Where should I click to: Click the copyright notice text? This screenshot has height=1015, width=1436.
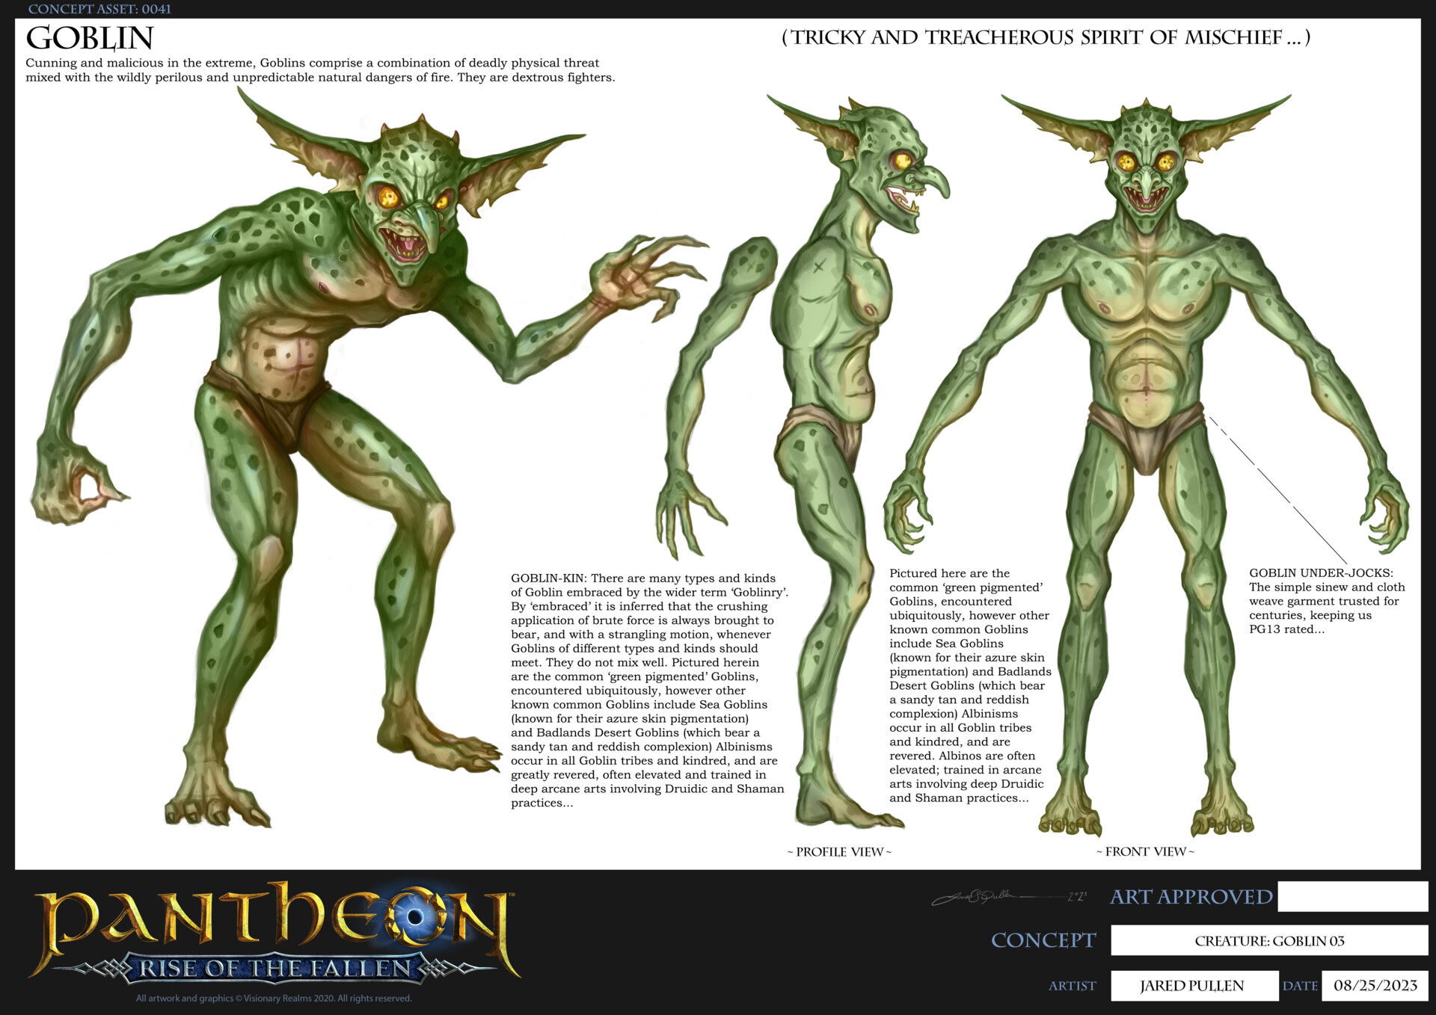273,998
